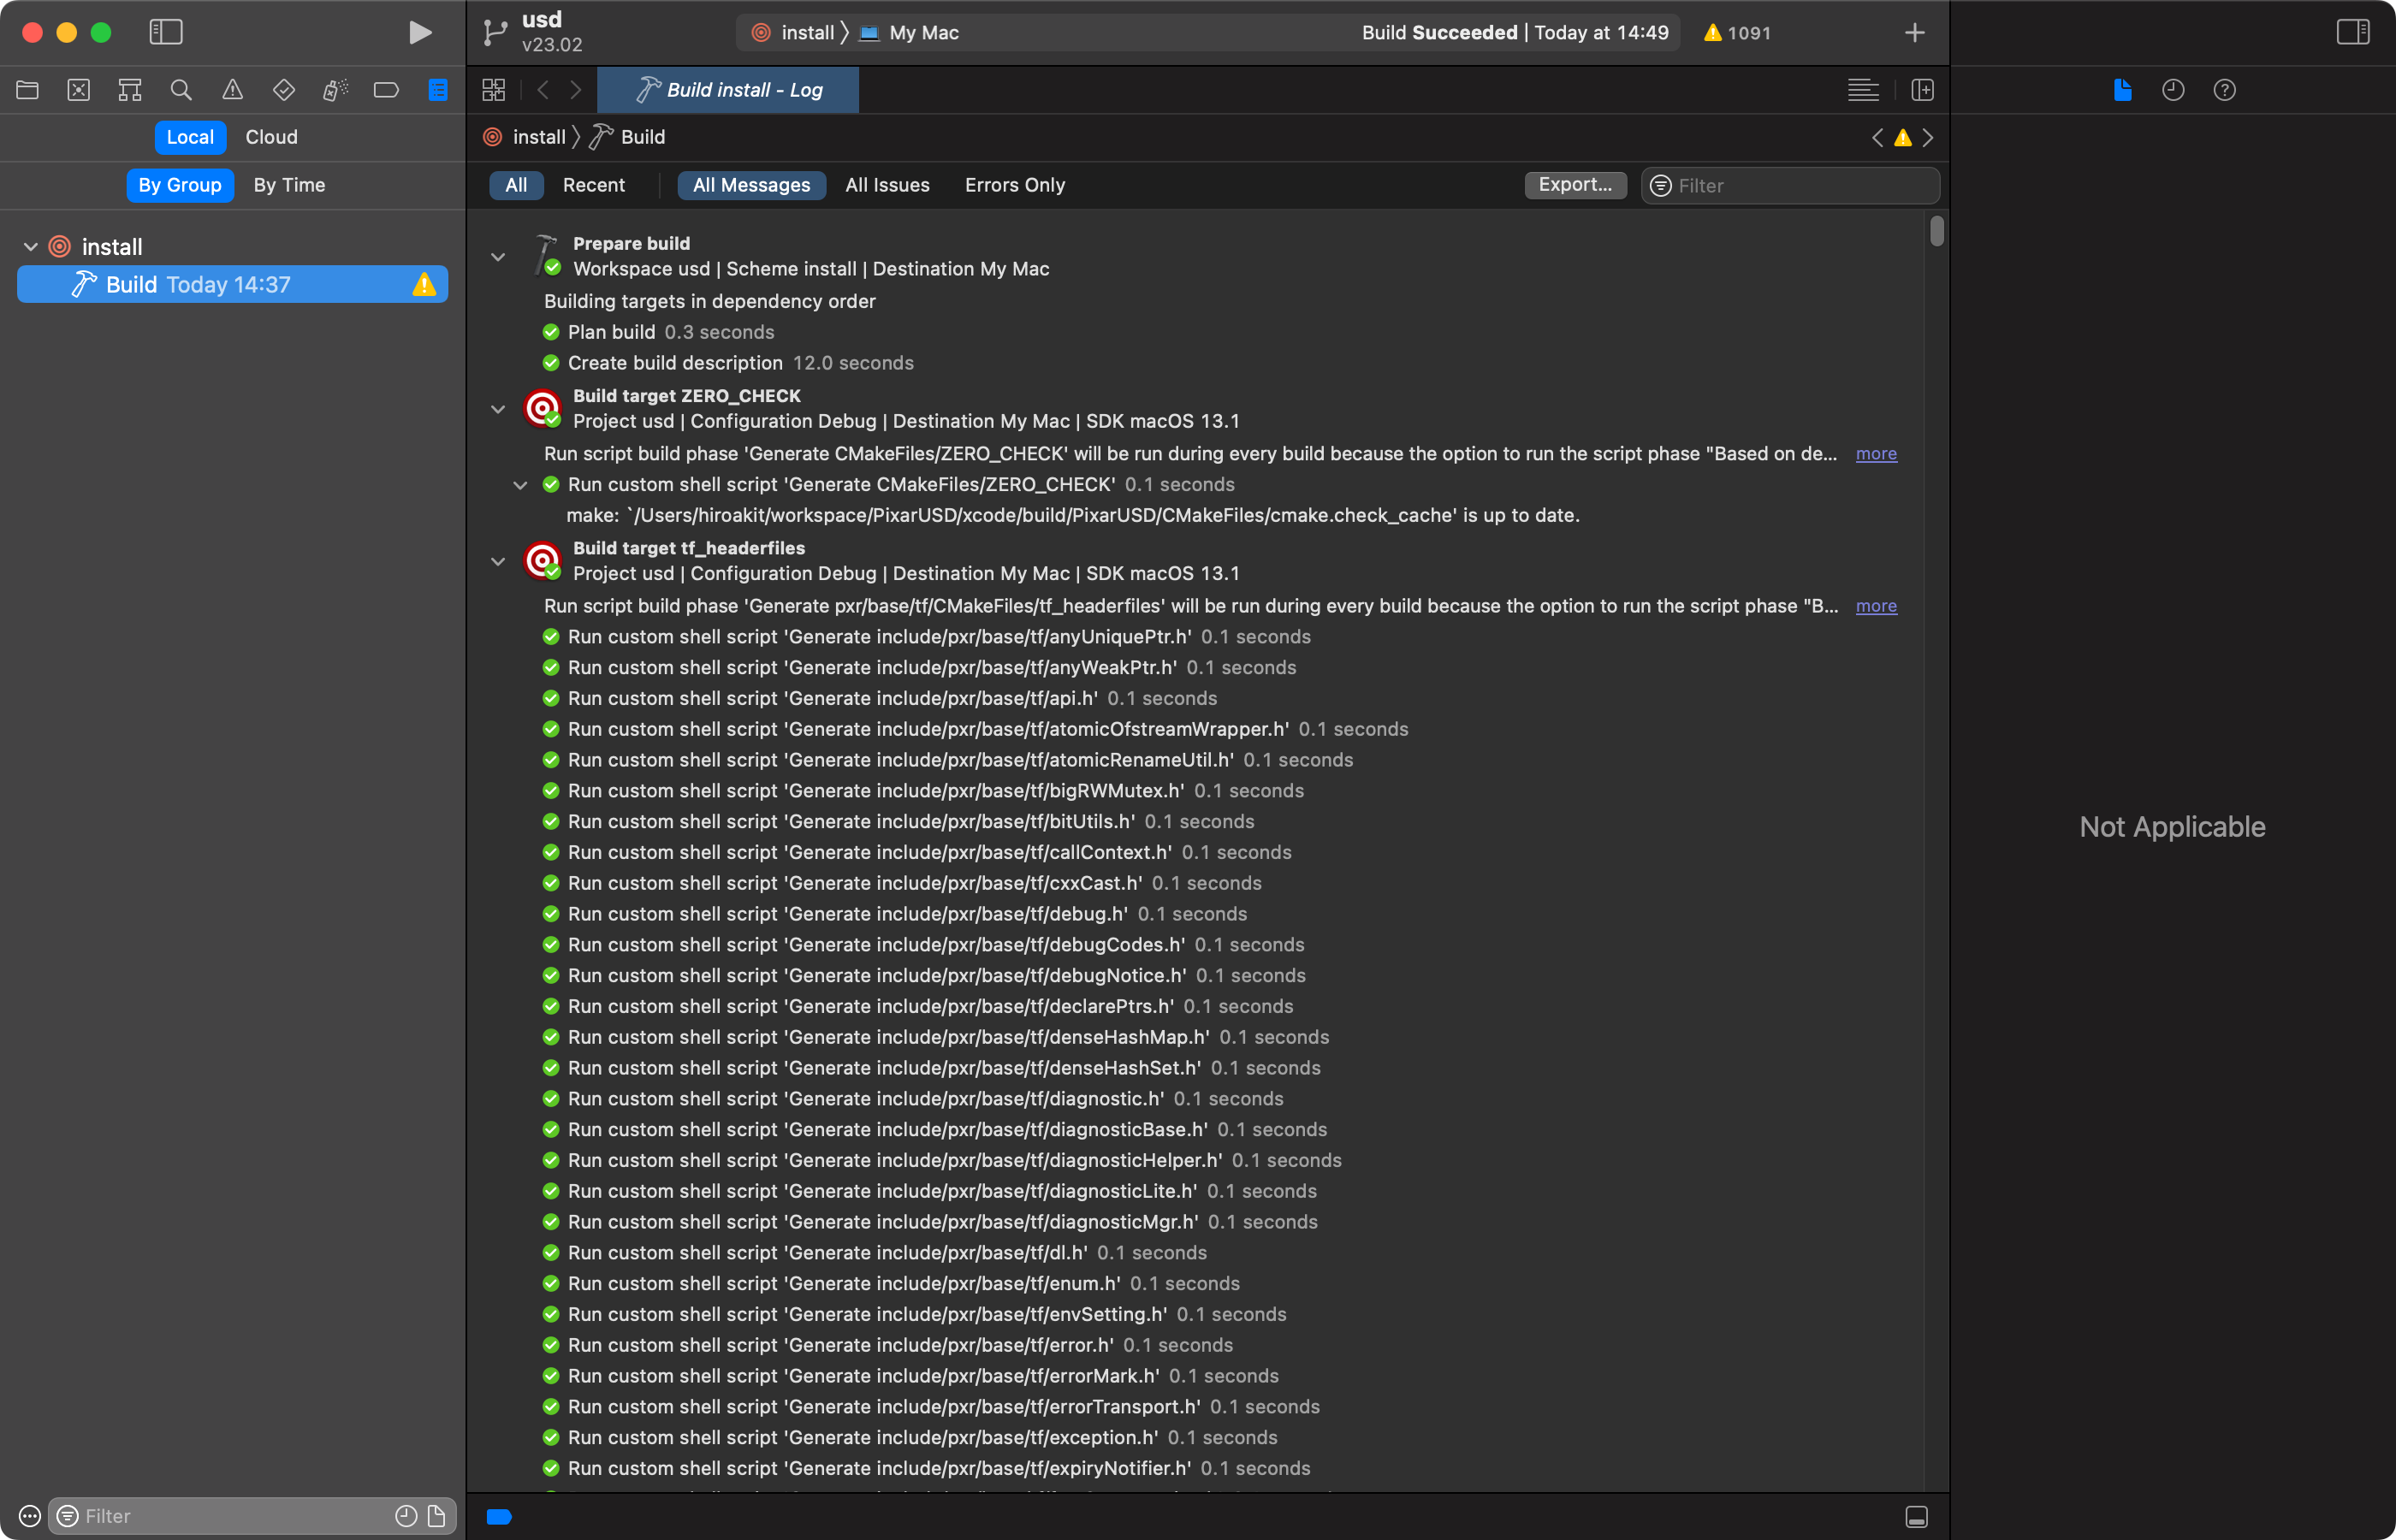Image resolution: width=2396 pixels, height=1540 pixels.
Task: Open the Project navigator folder icon
Action: point(27,90)
